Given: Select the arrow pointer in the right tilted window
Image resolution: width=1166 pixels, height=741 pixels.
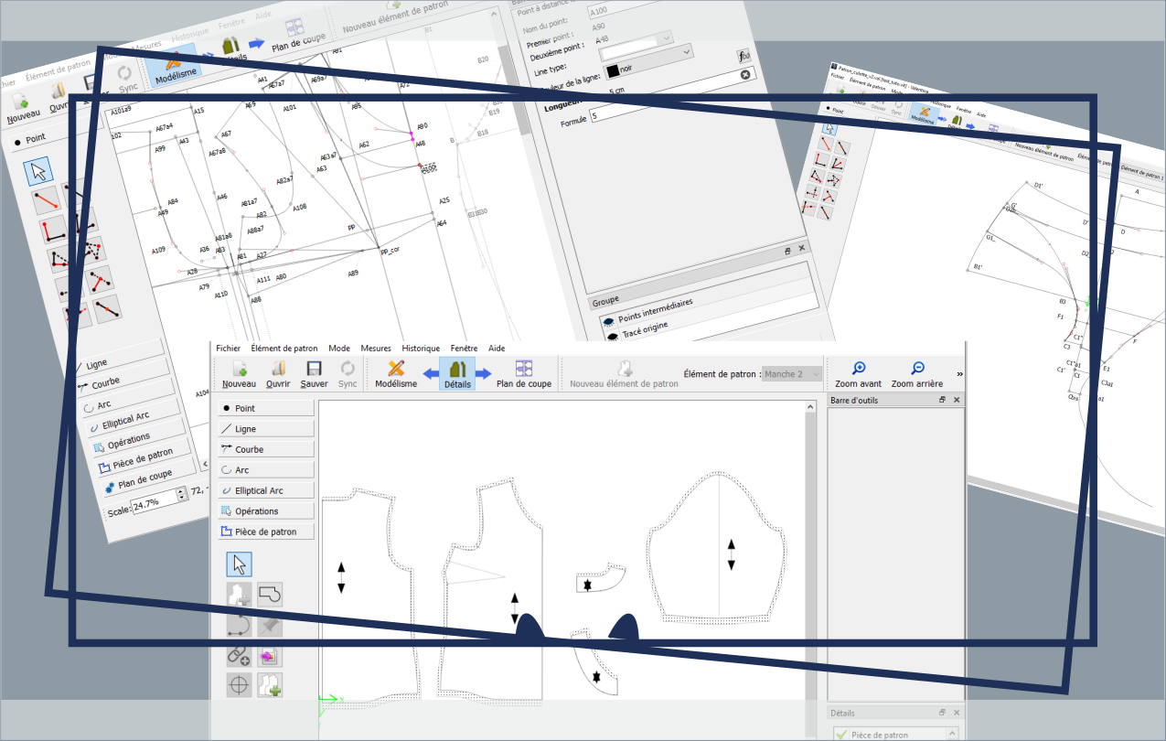Looking at the screenshot, I should (829, 128).
